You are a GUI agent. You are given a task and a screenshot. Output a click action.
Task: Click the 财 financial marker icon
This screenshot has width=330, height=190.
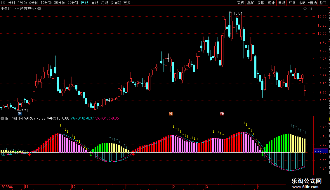pyautogui.click(x=20, y=114)
